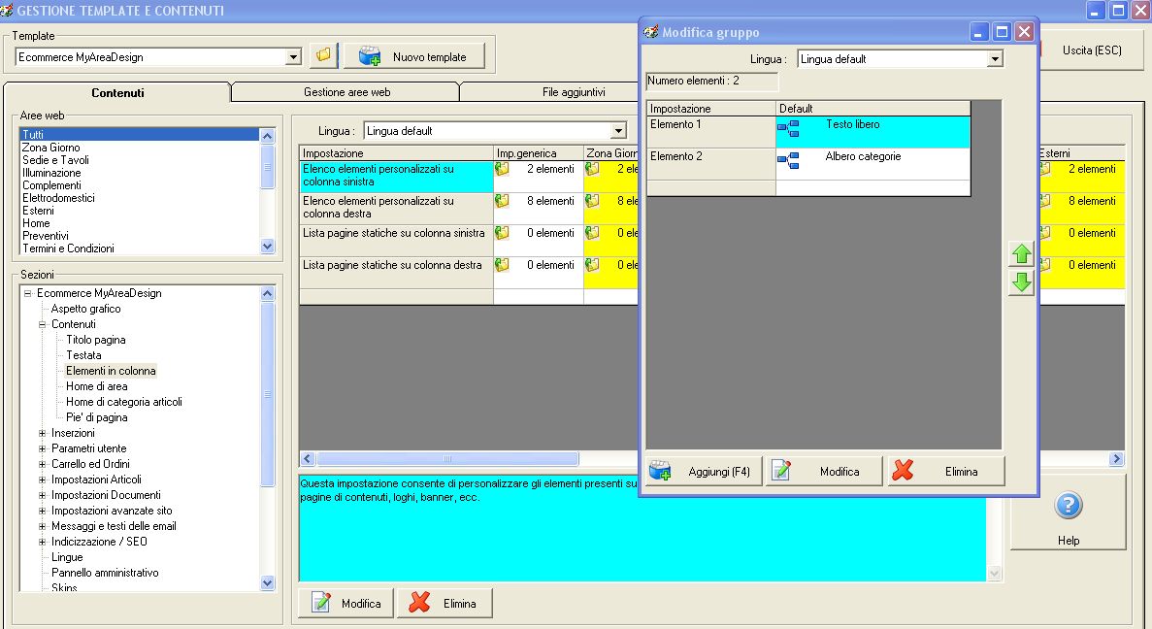1152x629 pixels.
Task: Collapse the Contenuti tree node
Action: point(42,324)
